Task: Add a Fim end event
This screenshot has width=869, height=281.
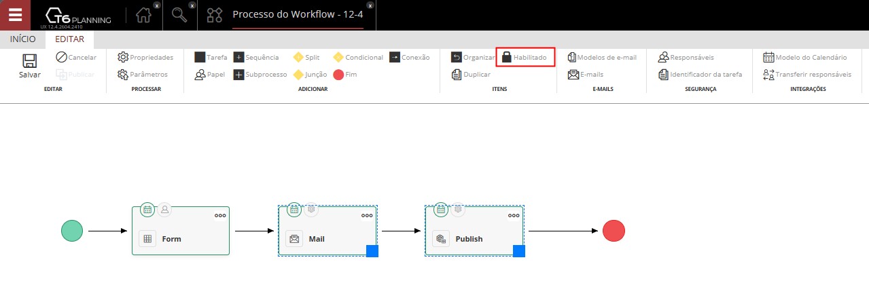Action: point(345,75)
